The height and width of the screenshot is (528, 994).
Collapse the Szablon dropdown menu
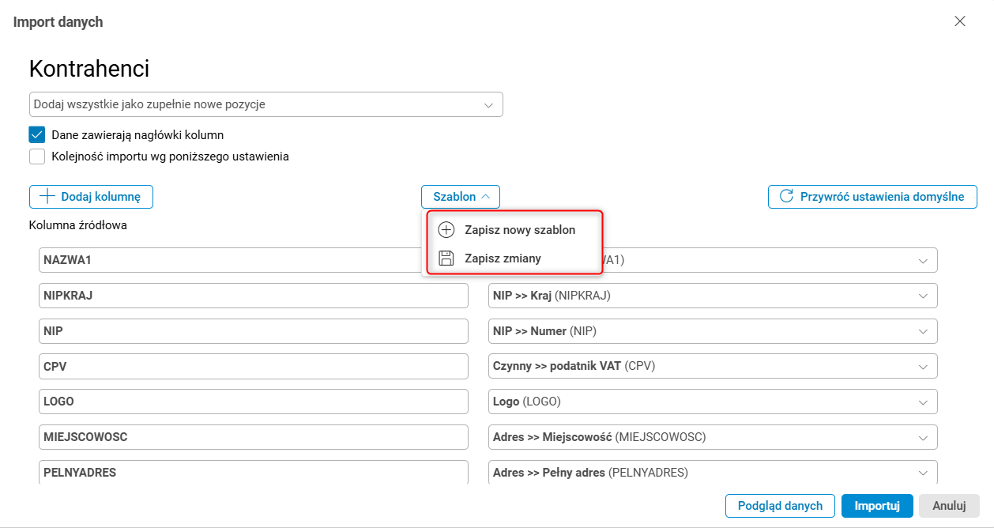pos(460,197)
